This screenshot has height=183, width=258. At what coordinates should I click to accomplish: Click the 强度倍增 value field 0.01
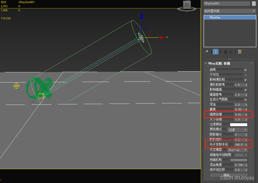tap(239, 115)
